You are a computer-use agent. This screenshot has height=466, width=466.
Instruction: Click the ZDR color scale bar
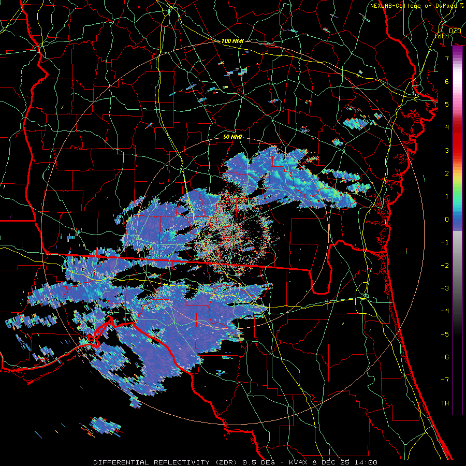[457, 230]
